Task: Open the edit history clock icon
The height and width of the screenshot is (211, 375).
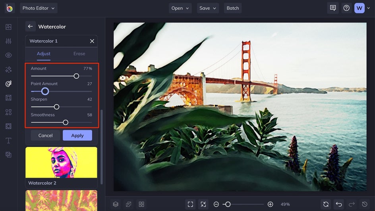Action: point(365,204)
